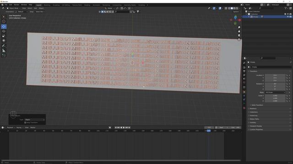Screen dimensions: 293x164
Task: Open the World properties tab
Action: point(244,82)
